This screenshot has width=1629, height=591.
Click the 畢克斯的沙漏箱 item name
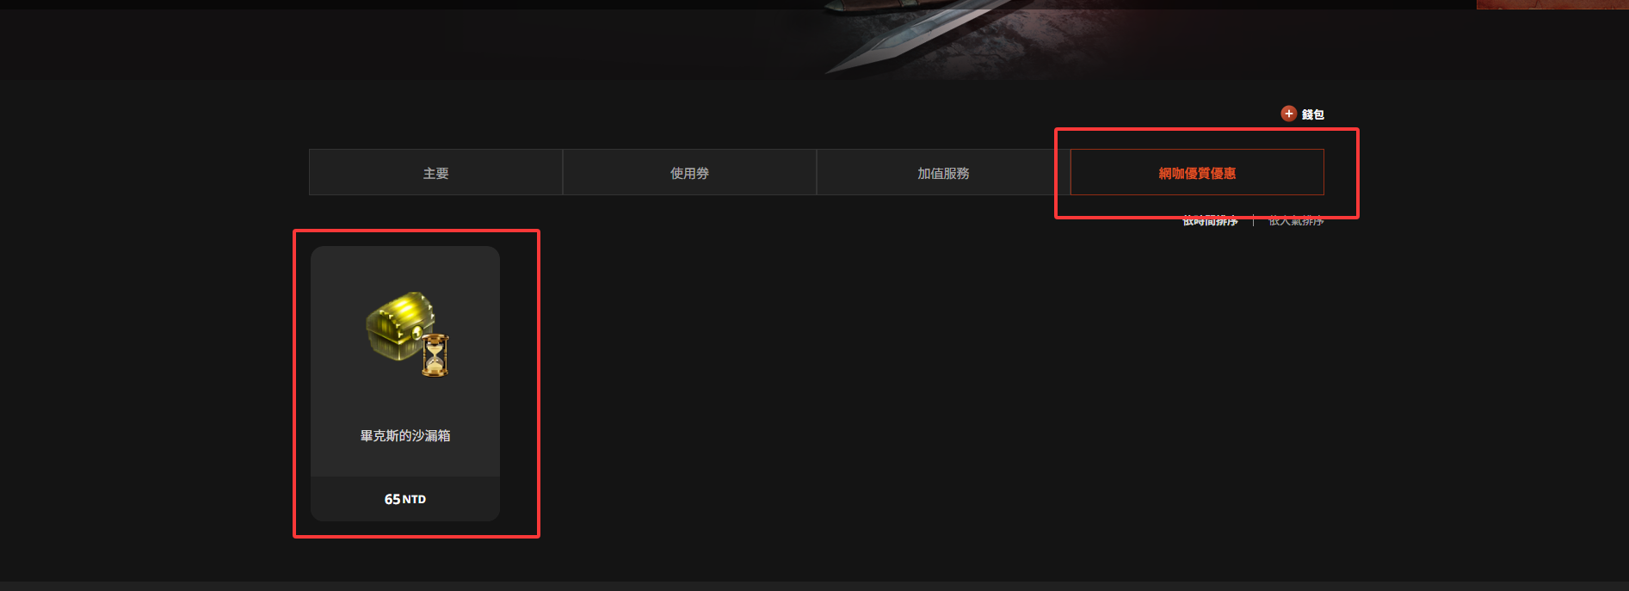point(405,435)
